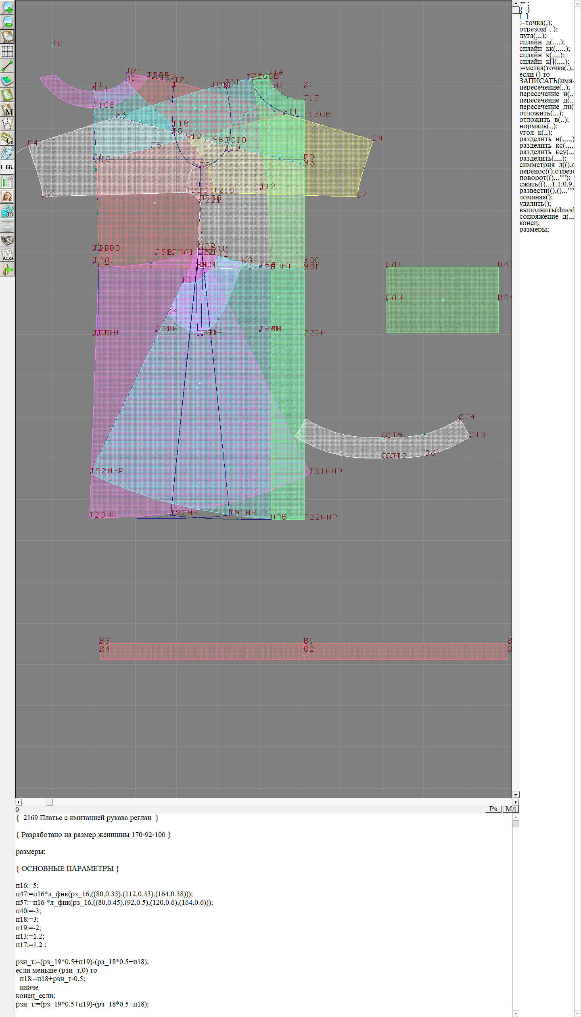Screen dimensions: 581x1017
Task: Click in the code editor line 'п16:=5;'
Action: (27, 885)
